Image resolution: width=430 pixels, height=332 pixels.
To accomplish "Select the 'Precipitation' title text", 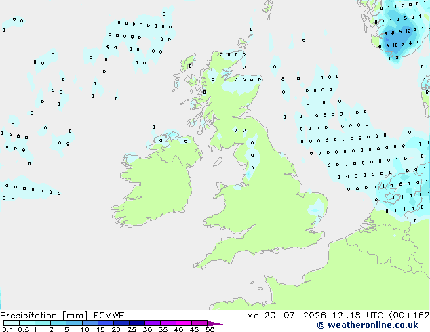I will [28, 316].
